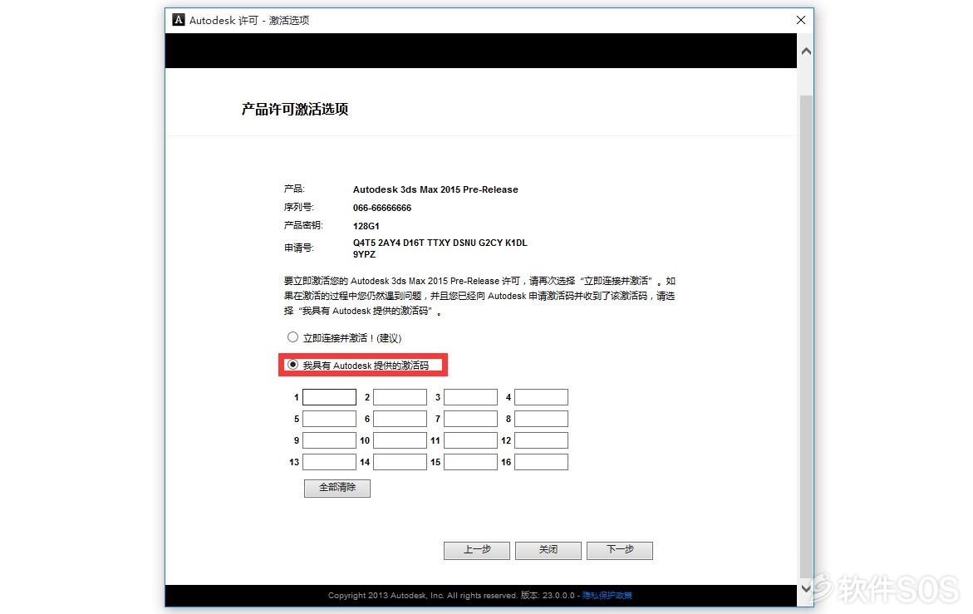Viewport: 973px width, 614px height.
Task: Click activation code field 12
Action: click(541, 440)
